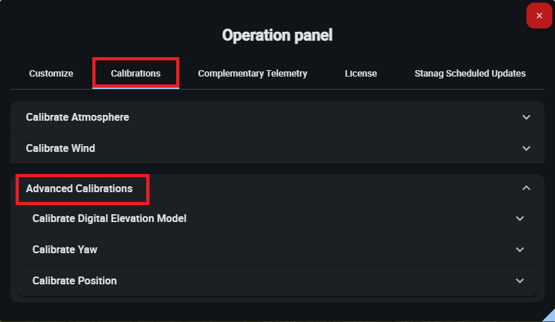Open the Calibrate Position section label
555x322 pixels.
coord(75,281)
